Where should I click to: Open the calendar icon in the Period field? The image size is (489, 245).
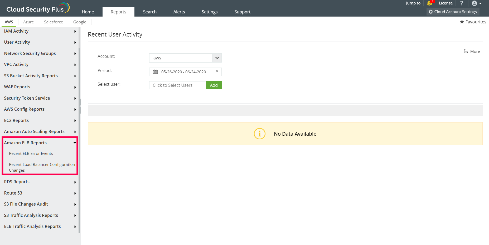coord(155,72)
